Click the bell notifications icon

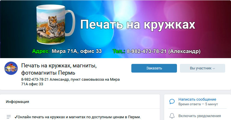click(x=172, y=116)
